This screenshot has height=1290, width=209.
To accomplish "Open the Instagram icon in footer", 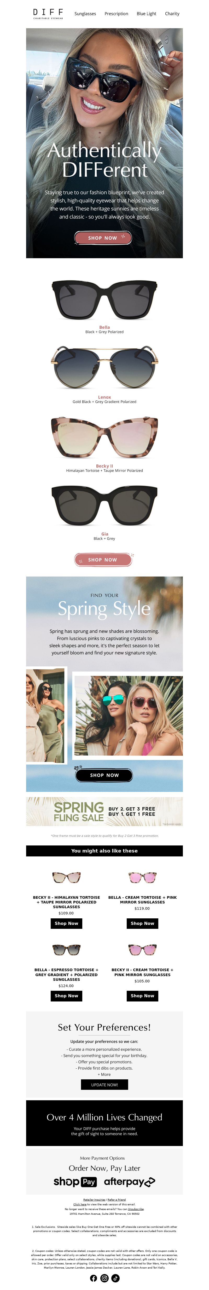I will point(104,1278).
